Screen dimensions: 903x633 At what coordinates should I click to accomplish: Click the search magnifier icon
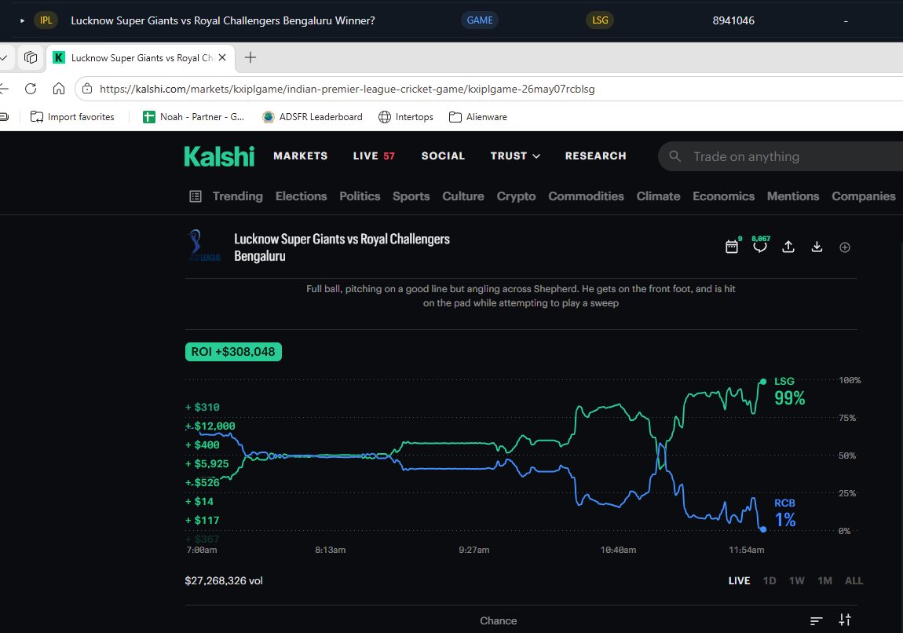coord(675,156)
